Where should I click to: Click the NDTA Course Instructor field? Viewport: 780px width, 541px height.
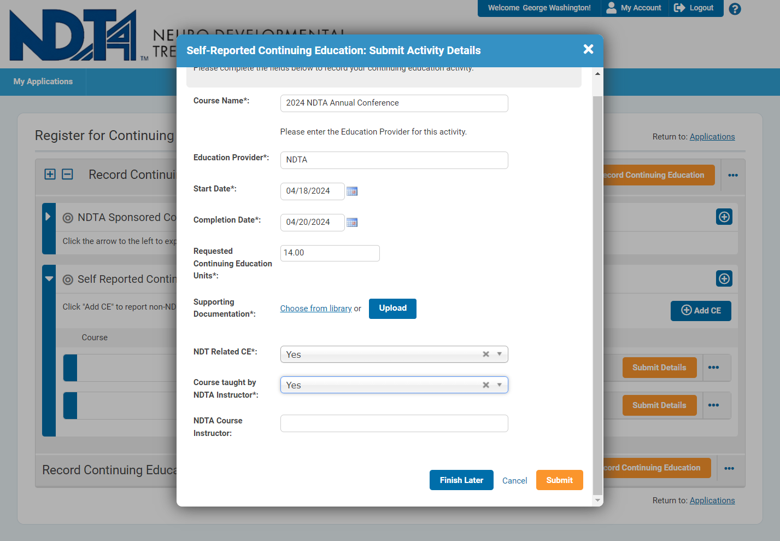tap(394, 423)
